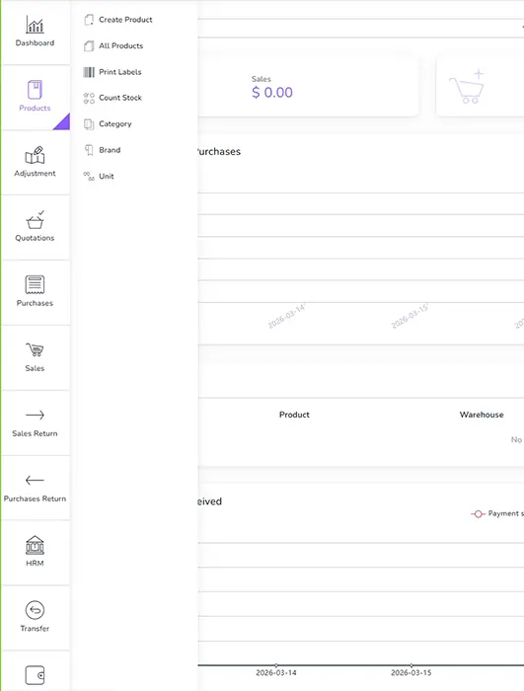Select the Unit submenu item
Screen dimensions: 524x691
pos(99,177)
